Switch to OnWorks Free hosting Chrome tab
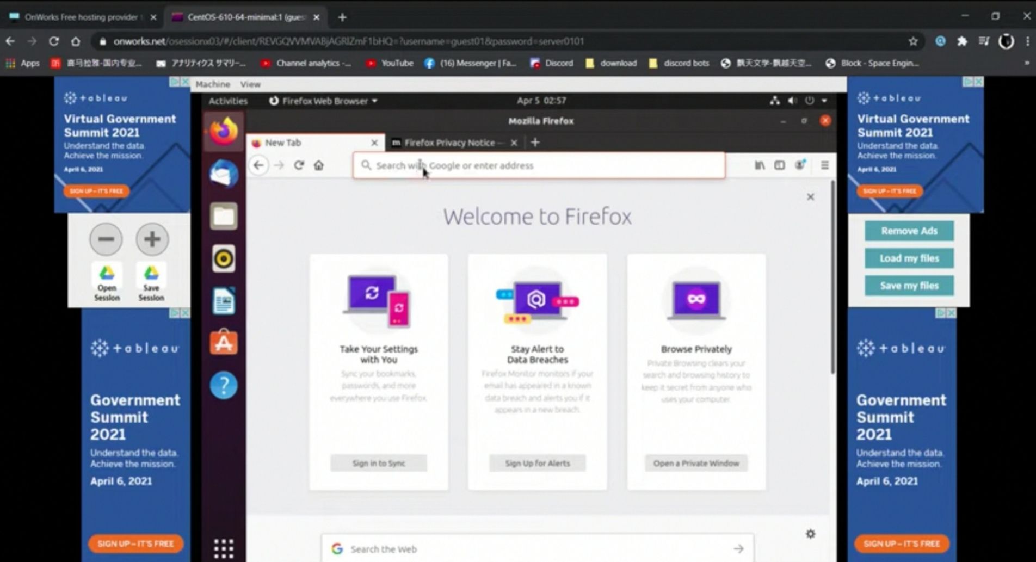Image resolution: width=1036 pixels, height=562 pixels. tap(82, 17)
